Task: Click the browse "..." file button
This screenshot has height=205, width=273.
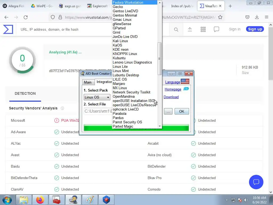Action: 168,111
